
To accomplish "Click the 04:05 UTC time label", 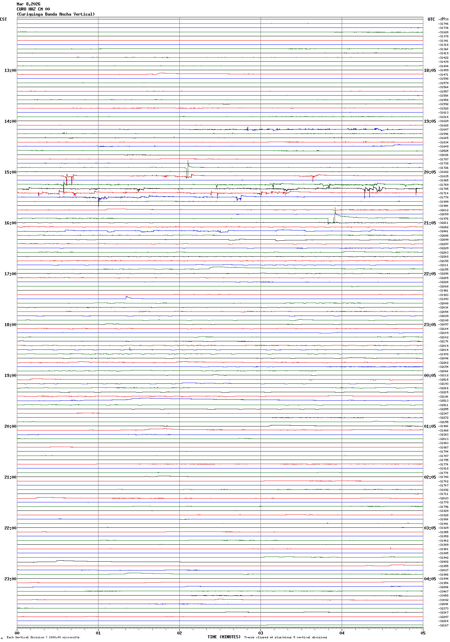I will pyautogui.click(x=430, y=579).
